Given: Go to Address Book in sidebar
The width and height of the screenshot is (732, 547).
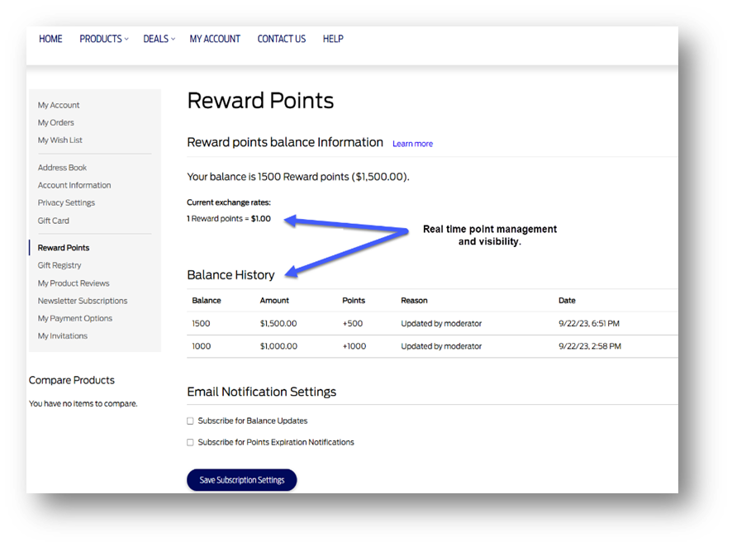Looking at the screenshot, I should [x=62, y=168].
